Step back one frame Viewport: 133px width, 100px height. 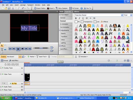tap(14, 48)
